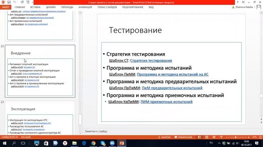Open Task View on taskbar
This screenshot has width=263, height=147.
coord(23,143)
